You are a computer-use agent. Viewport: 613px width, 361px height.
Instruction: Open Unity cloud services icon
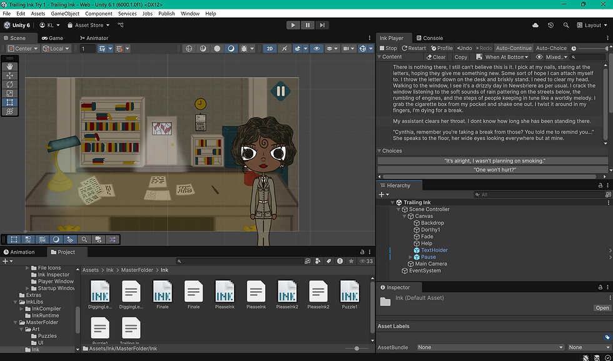535,25
